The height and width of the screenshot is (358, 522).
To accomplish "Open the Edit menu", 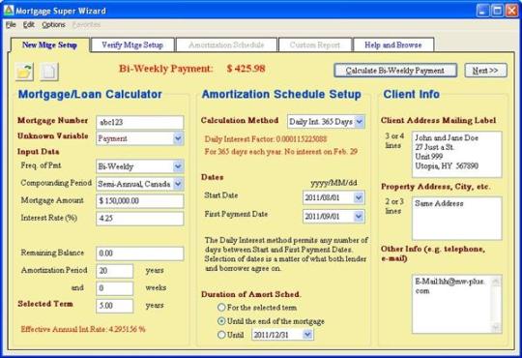I will 29,24.
